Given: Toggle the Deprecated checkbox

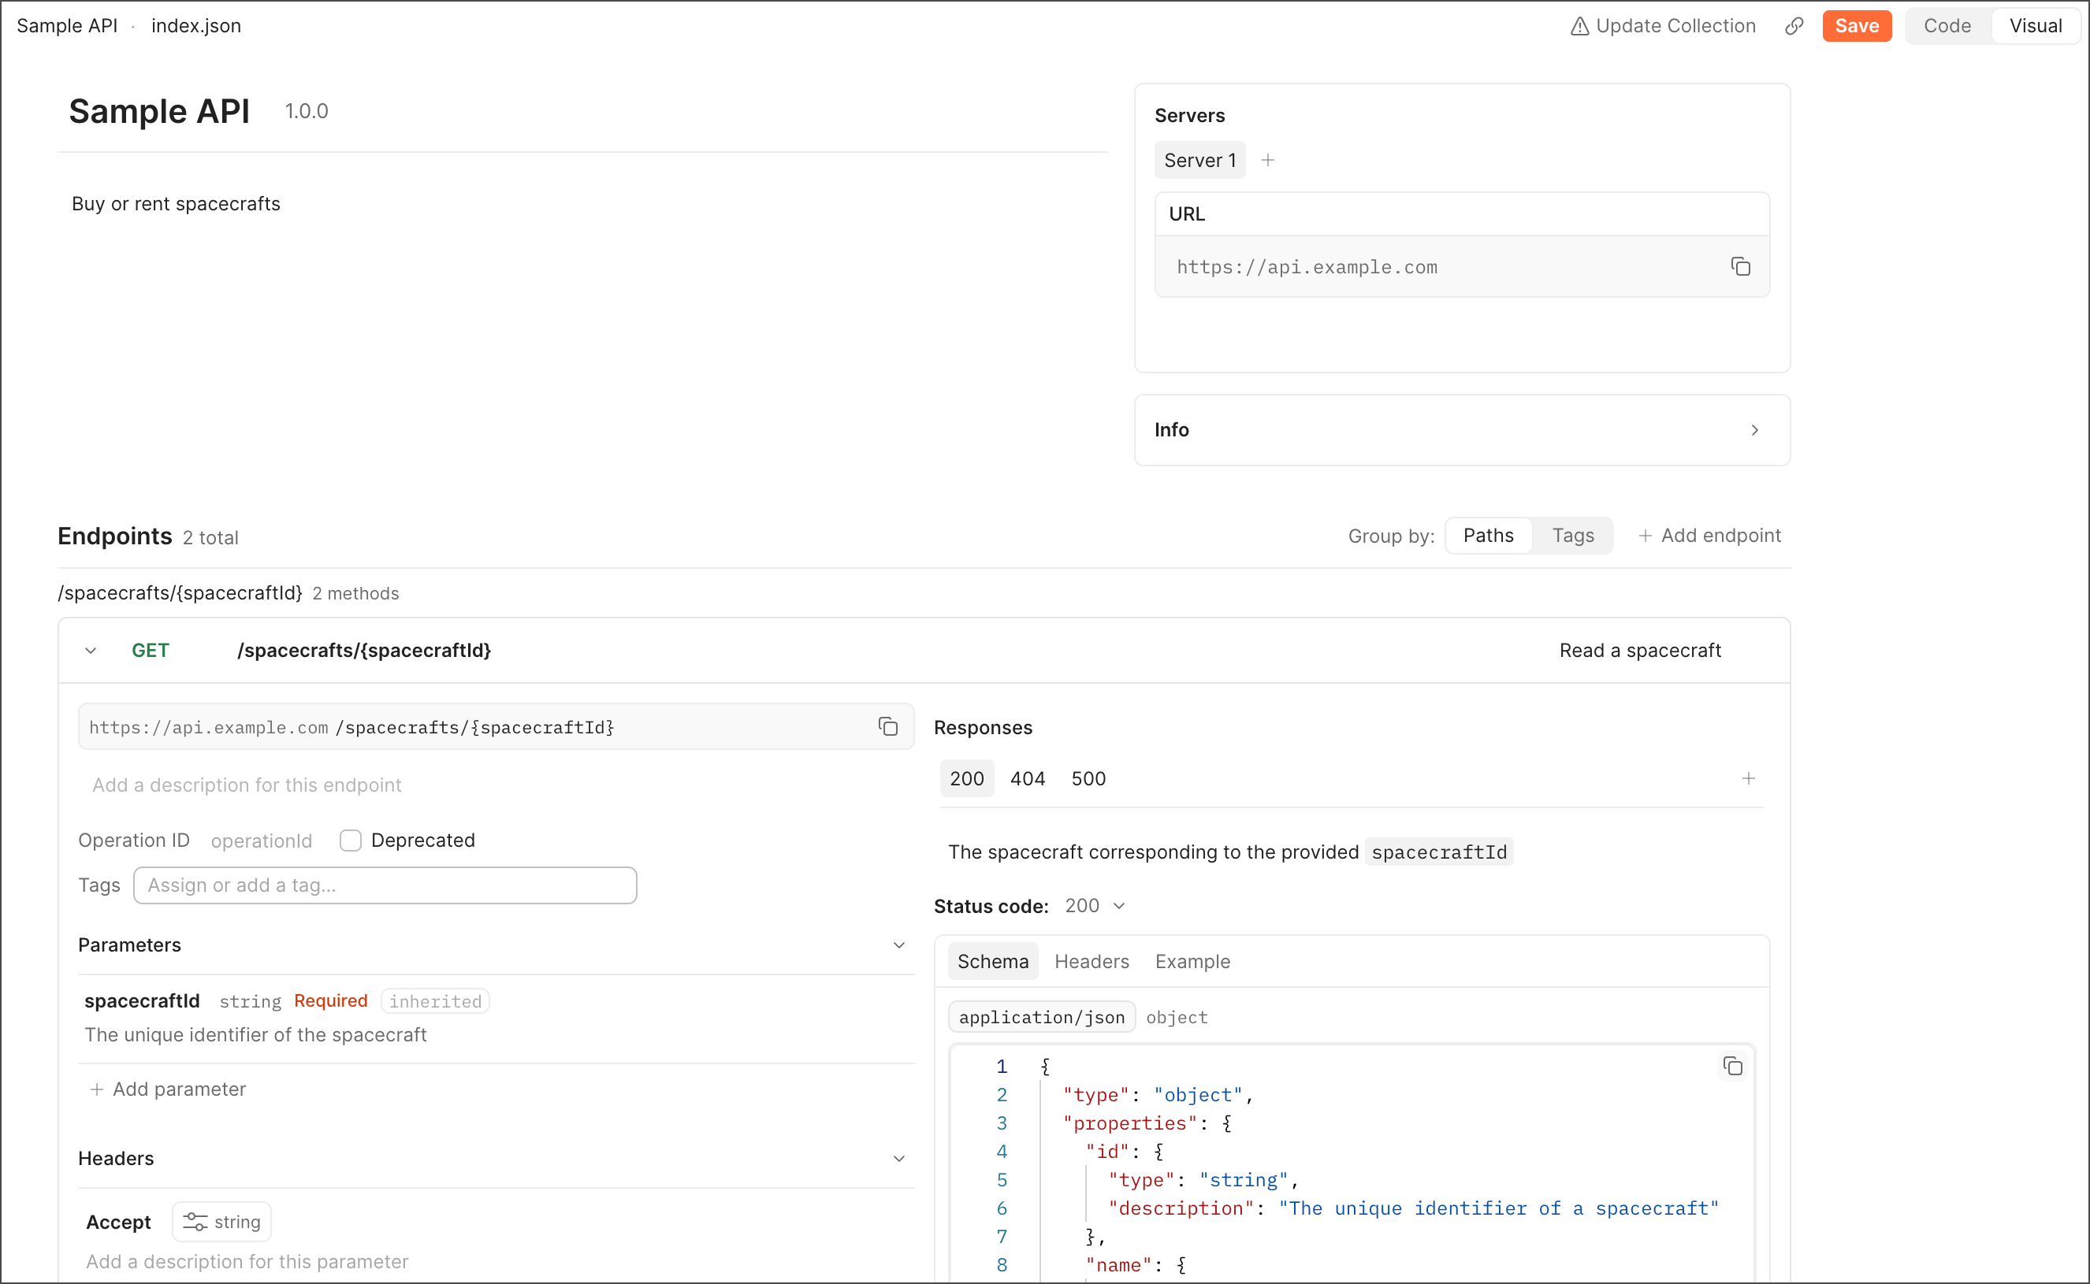Looking at the screenshot, I should (350, 840).
